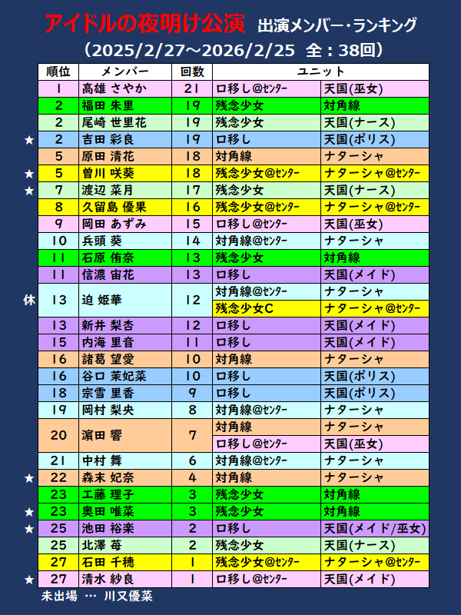Image resolution: width=461 pixels, height=615 pixels.
Task: Click the 天国(メイド/巫女) unit cell
Action: 375,528
